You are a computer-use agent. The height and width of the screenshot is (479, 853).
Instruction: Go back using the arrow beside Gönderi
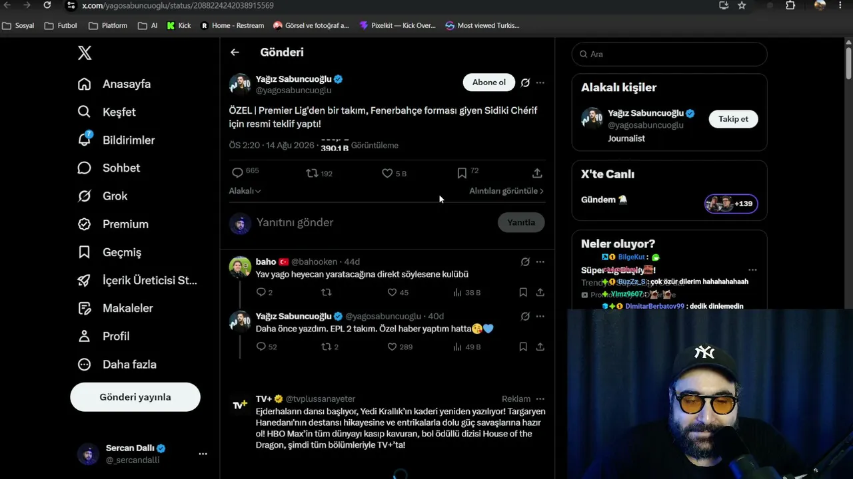point(235,52)
